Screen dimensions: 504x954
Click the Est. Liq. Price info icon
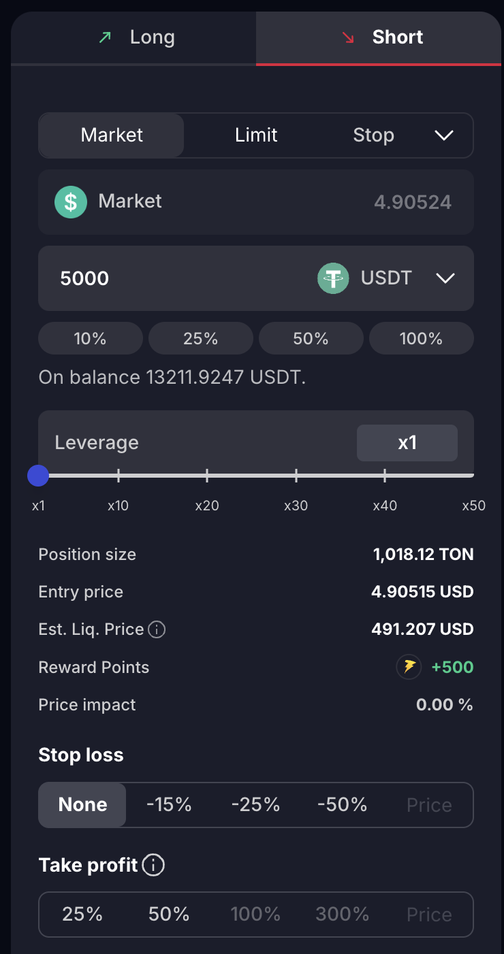(x=157, y=630)
